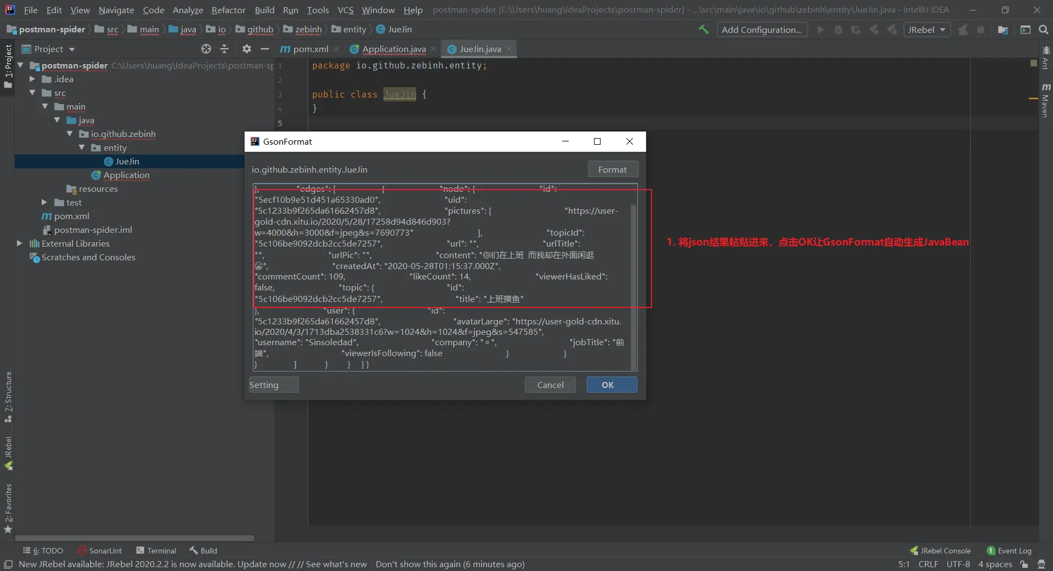
Task: Switch to the pom.xml editor tab
Action: click(x=309, y=49)
